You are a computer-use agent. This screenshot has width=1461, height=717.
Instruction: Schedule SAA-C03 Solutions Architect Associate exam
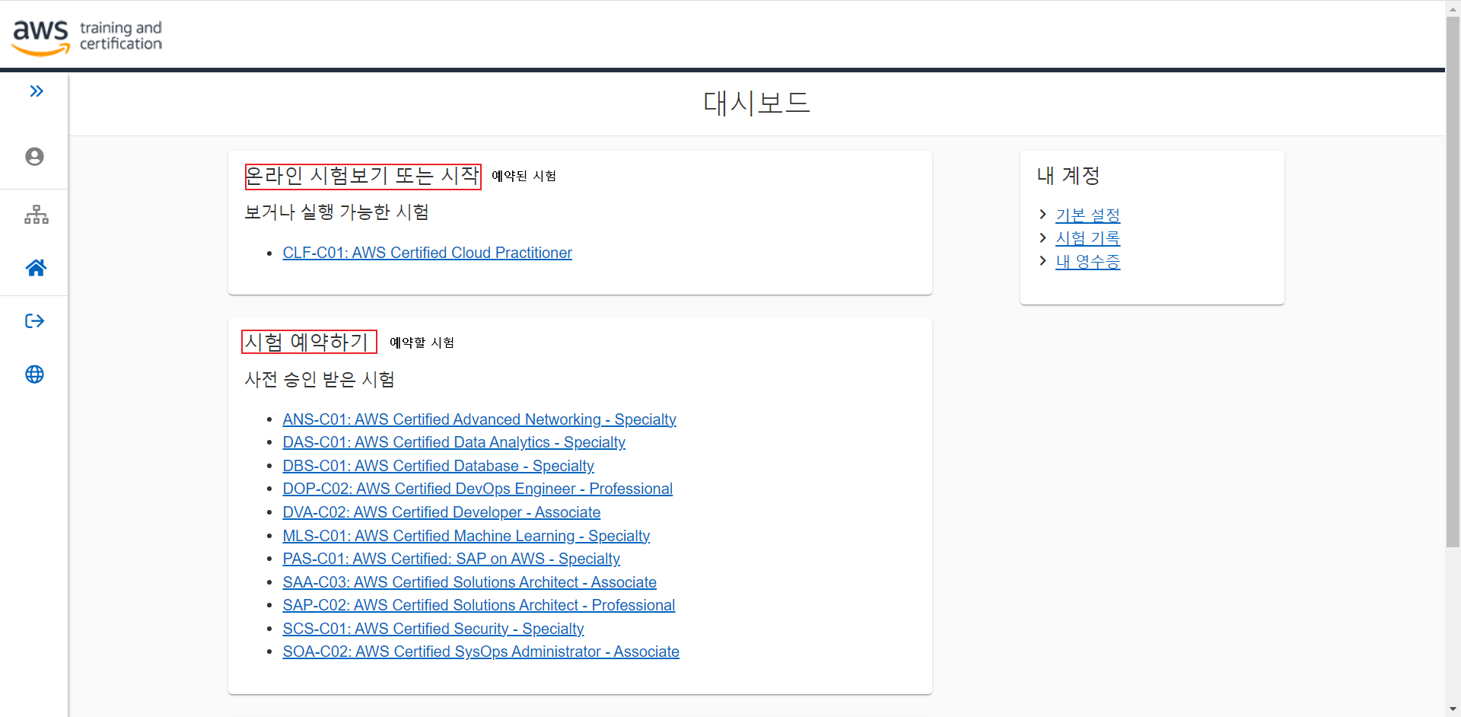469,582
